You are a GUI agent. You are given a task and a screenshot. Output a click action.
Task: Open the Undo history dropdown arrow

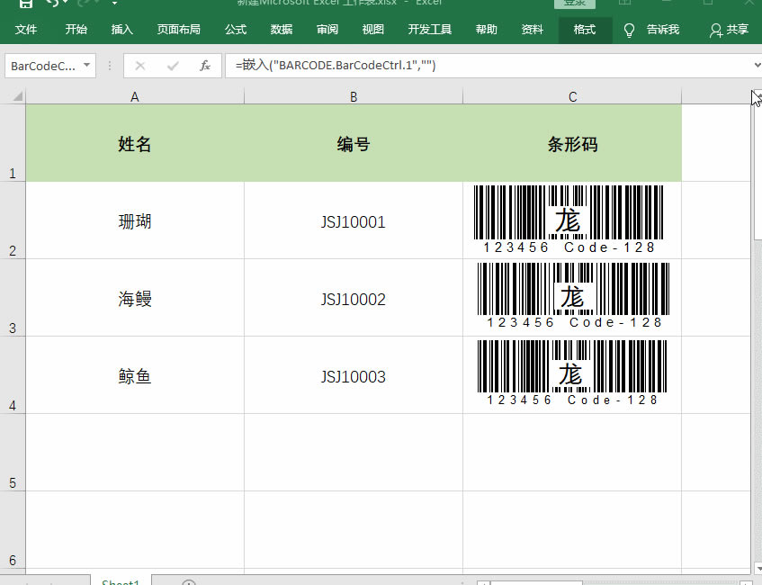(x=63, y=5)
